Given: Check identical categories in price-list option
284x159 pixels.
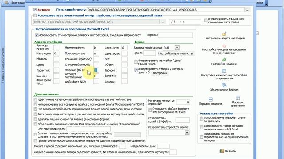Looking at the screenshot, I should (x=35, y=99).
